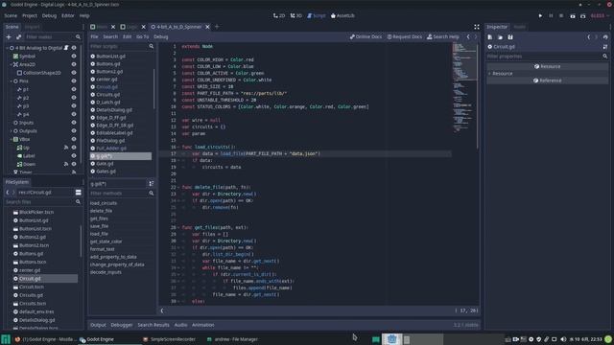Toggle visibility of Symbol node
The image size is (614, 345).
74,57
